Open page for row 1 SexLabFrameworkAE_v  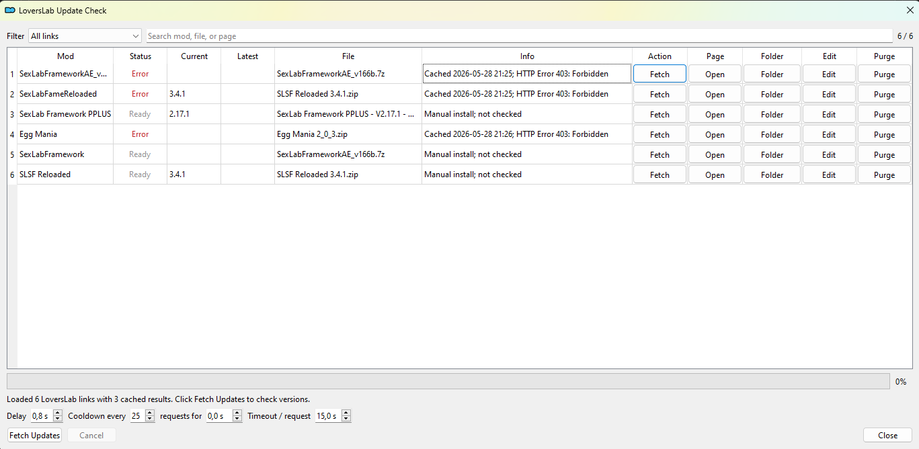click(715, 74)
